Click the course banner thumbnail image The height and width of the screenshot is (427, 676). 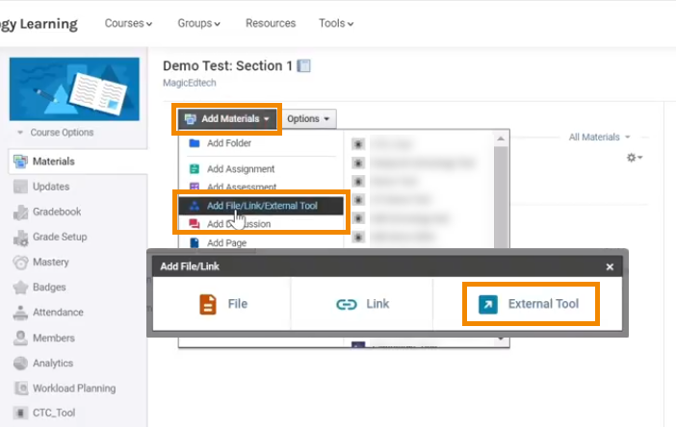(x=74, y=88)
